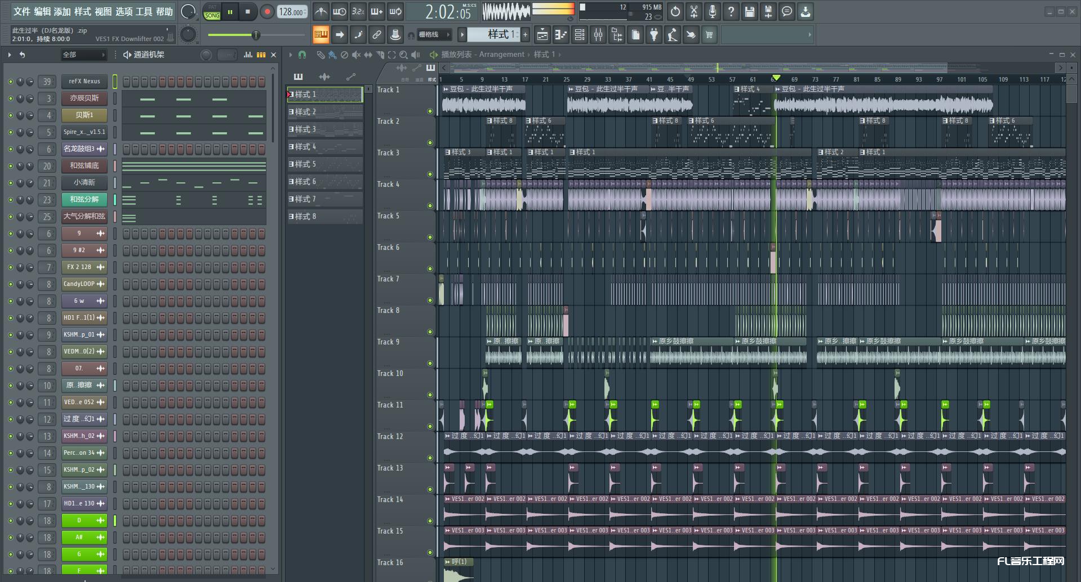Open the mixer view icon
This screenshot has height=582, width=1081.
[x=598, y=35]
